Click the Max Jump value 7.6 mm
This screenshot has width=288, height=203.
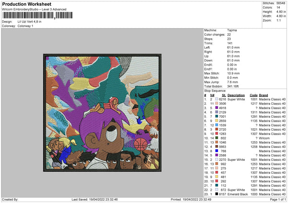pos(232,82)
